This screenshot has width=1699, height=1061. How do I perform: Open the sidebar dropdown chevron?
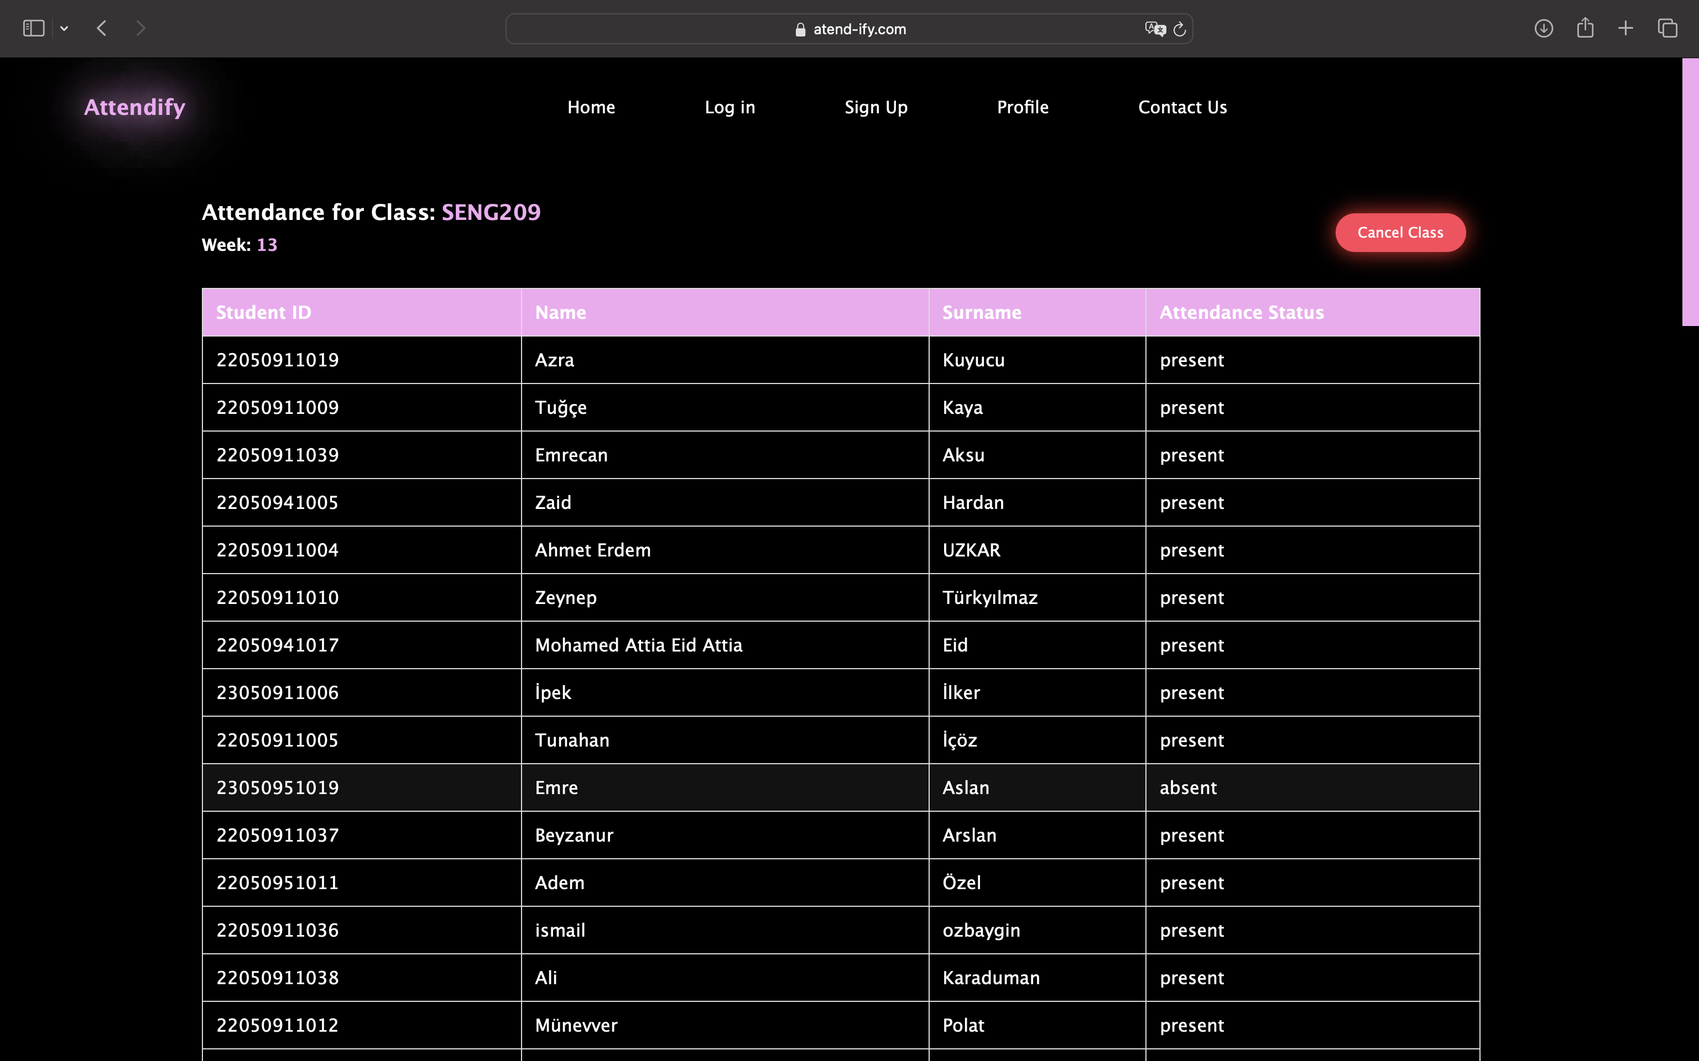pyautogui.click(x=64, y=29)
